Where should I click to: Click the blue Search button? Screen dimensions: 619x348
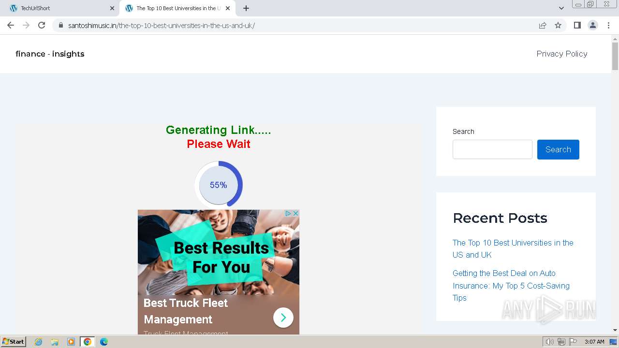coord(558,149)
